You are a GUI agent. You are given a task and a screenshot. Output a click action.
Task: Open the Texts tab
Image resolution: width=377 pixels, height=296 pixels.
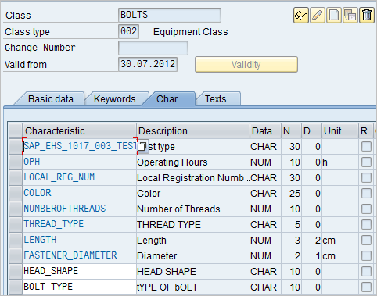pyautogui.click(x=216, y=99)
